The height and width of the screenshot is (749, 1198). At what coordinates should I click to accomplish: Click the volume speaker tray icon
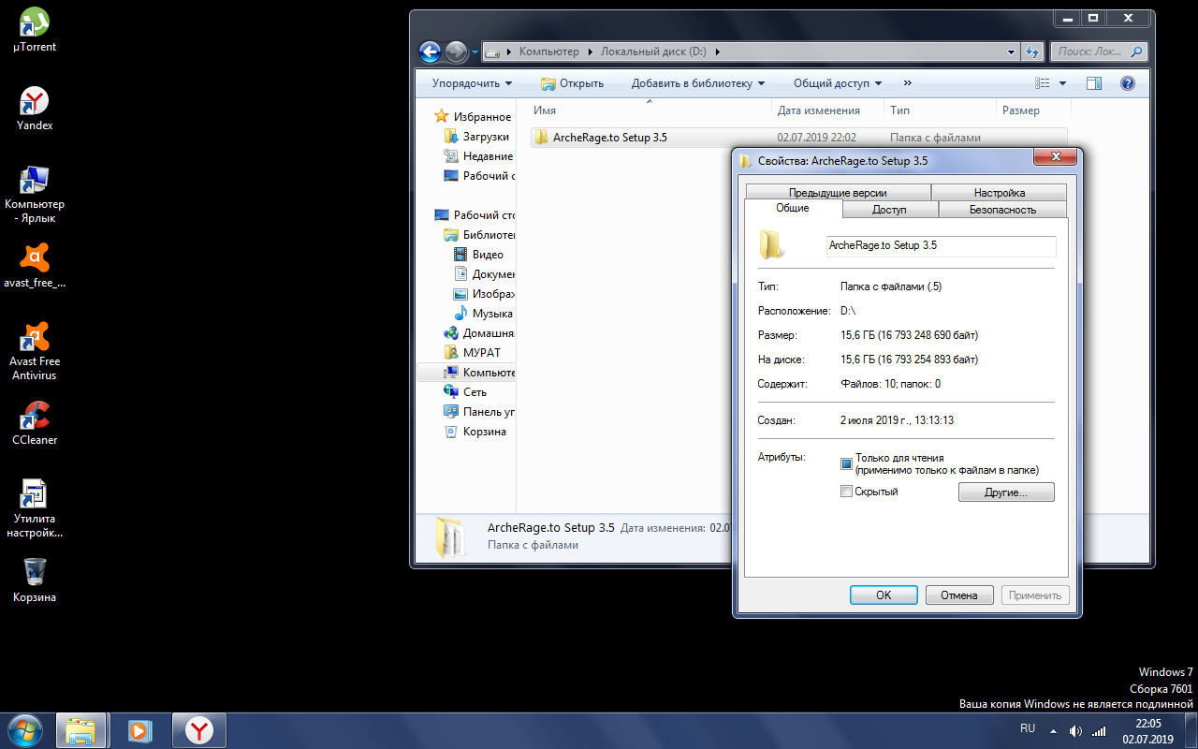[x=1075, y=731]
